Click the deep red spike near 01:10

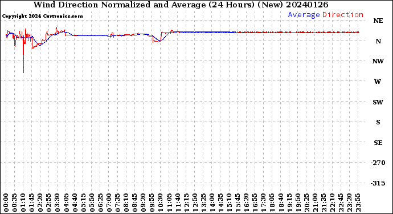tap(23, 55)
